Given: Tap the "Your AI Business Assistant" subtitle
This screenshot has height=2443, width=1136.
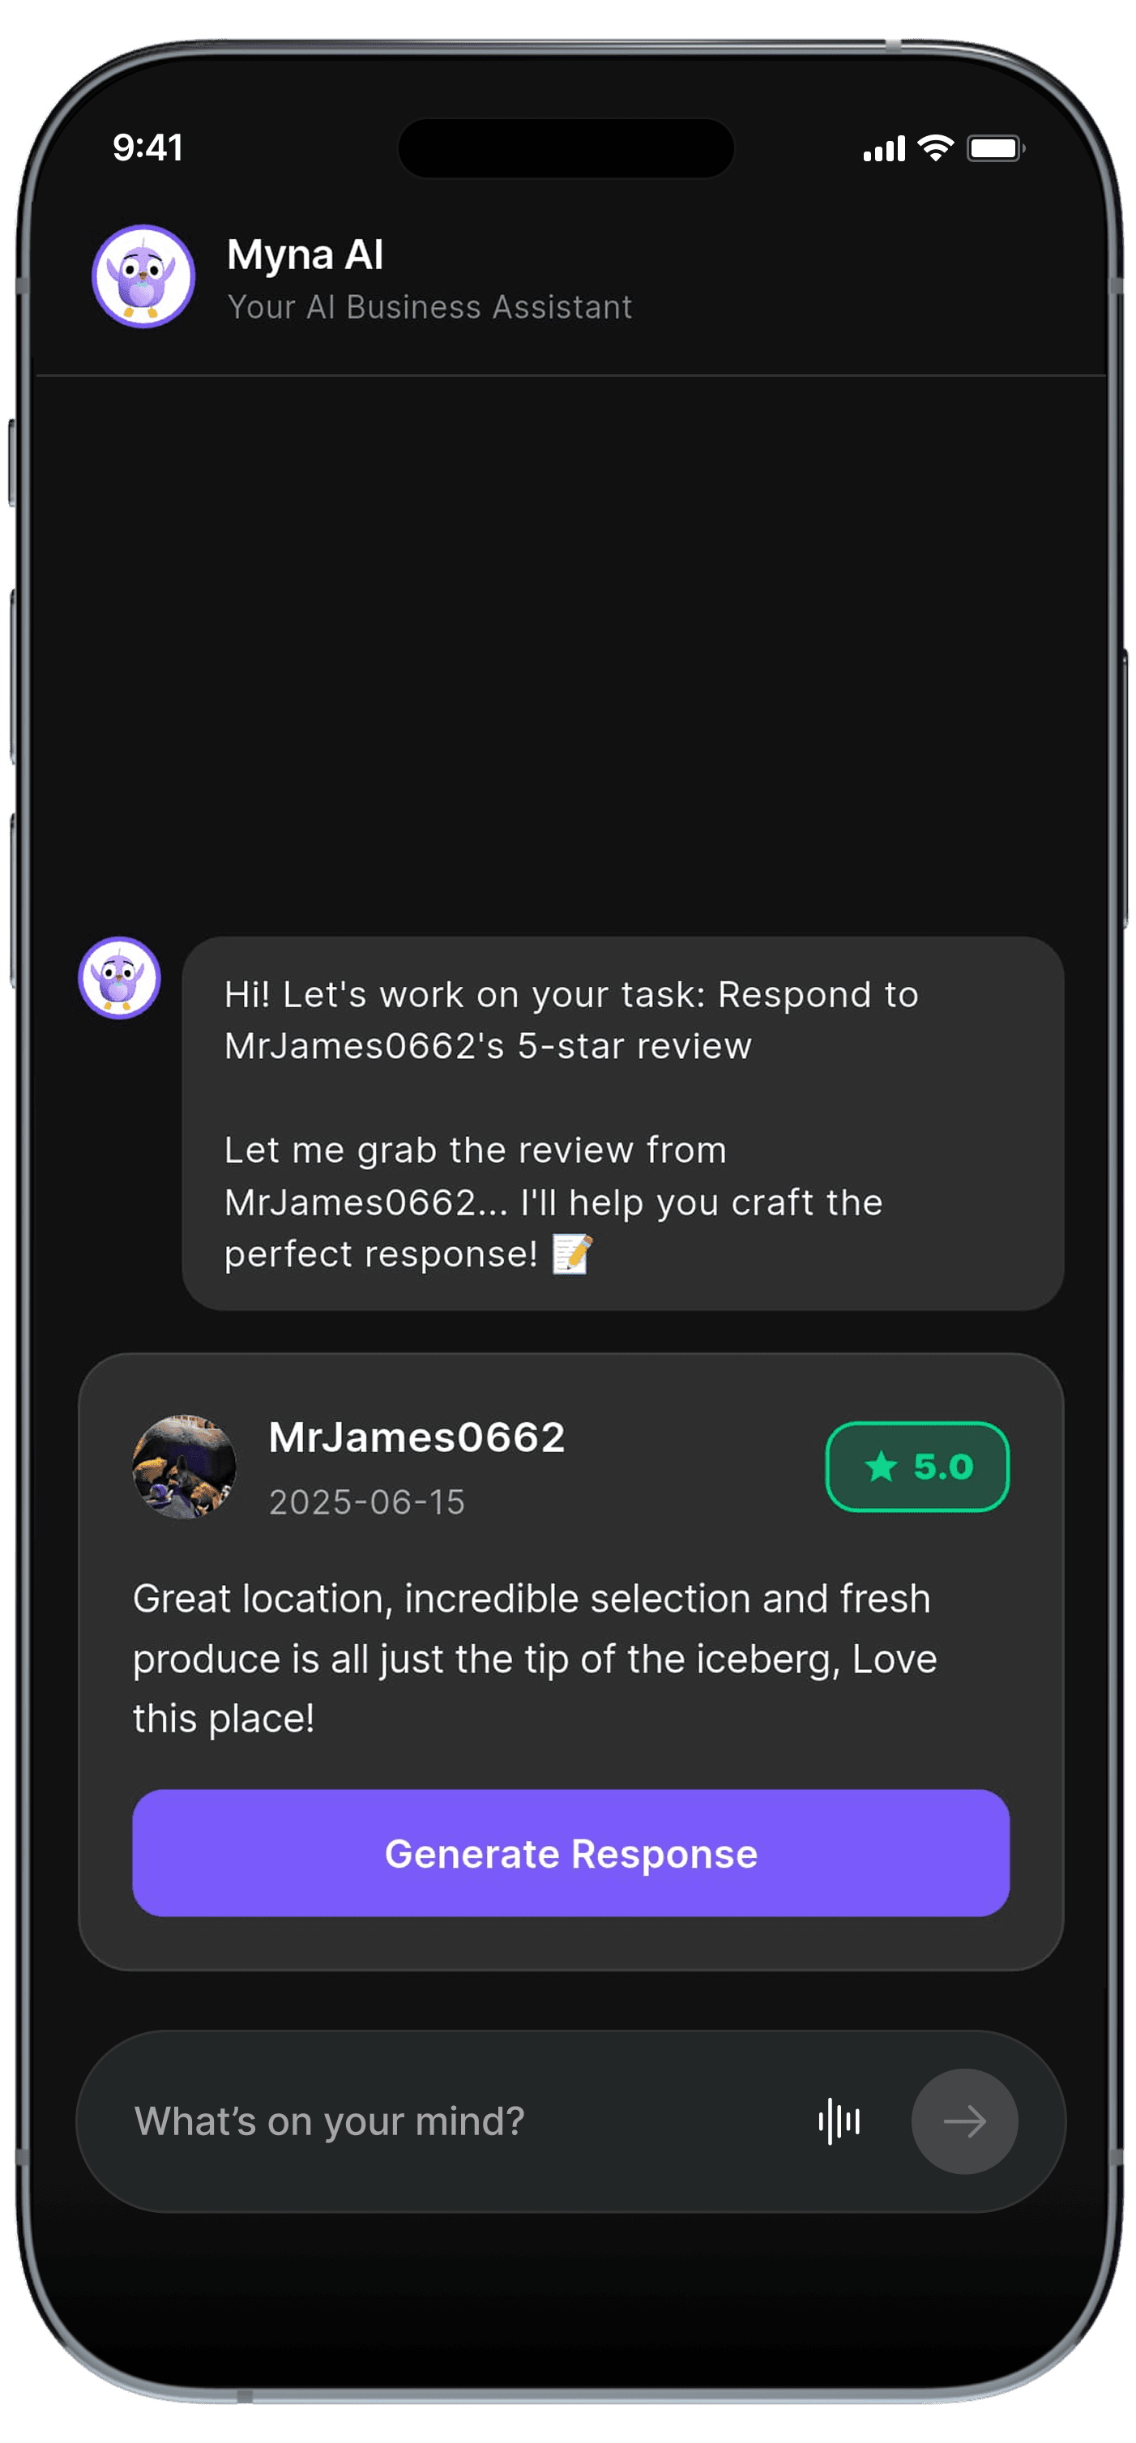Looking at the screenshot, I should coord(429,306).
